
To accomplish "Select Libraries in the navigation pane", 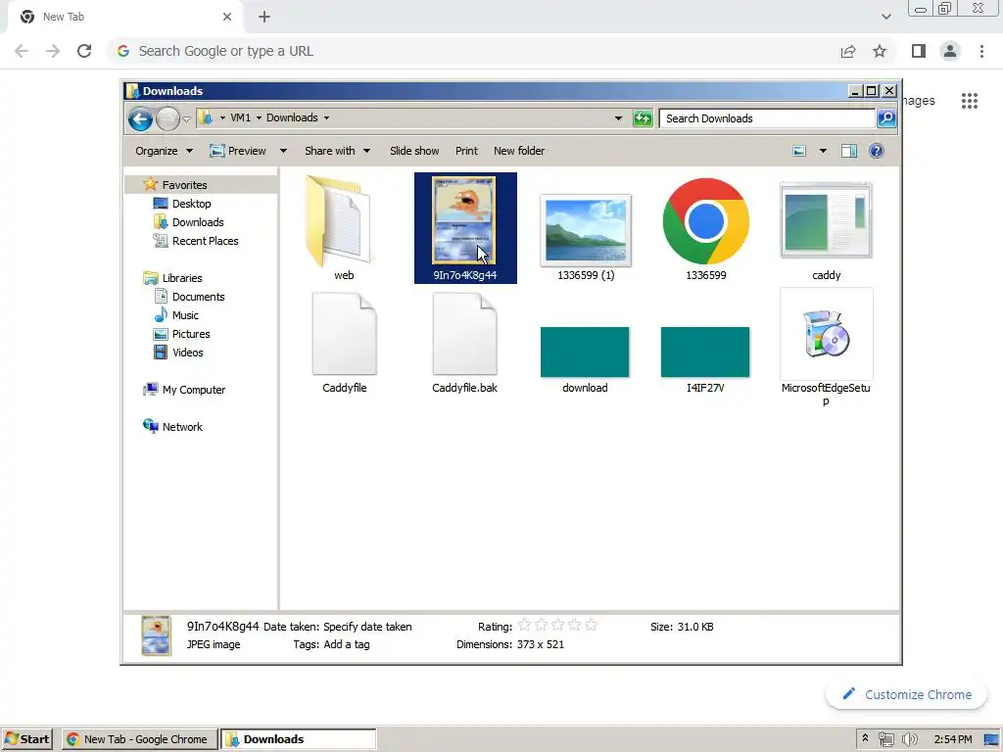I will tap(181, 278).
